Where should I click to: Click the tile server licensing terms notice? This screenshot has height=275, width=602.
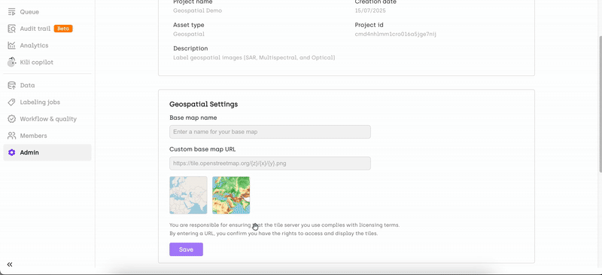pyautogui.click(x=284, y=229)
